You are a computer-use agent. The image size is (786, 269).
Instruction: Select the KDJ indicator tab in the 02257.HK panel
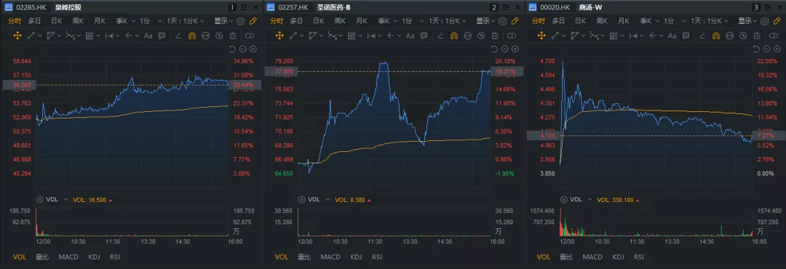[x=356, y=257]
